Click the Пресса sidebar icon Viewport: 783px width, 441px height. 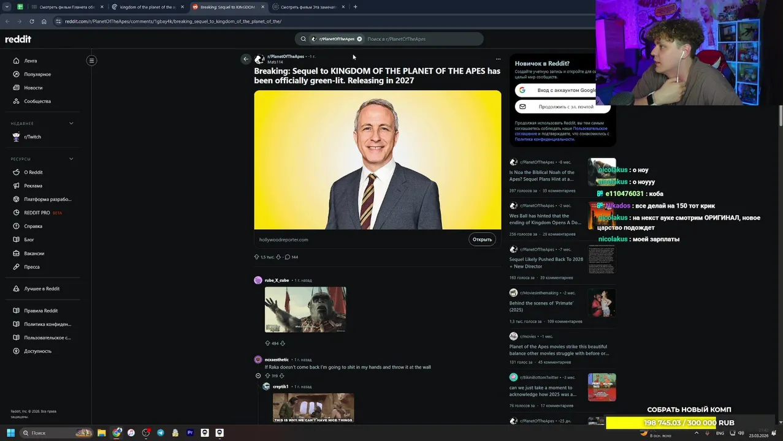pyautogui.click(x=17, y=266)
